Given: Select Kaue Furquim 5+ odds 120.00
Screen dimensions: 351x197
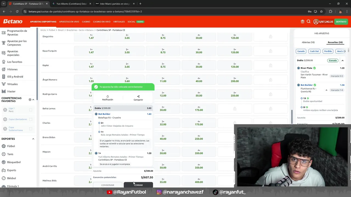Looking at the screenshot, I should pyautogui.click(x=235, y=51).
